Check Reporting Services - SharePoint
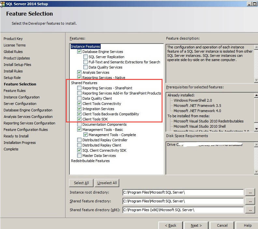Screen dimensions: 258x229 pos(79,88)
